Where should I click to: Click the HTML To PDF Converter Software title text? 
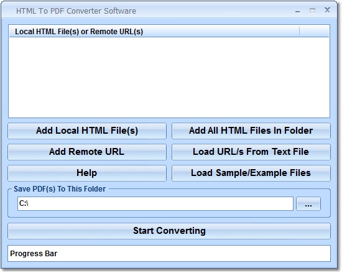[x=76, y=11]
